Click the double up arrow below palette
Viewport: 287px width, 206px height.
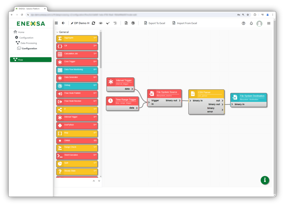click(x=94, y=181)
